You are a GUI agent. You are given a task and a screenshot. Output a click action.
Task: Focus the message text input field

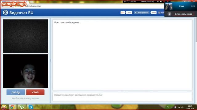coord(123,97)
